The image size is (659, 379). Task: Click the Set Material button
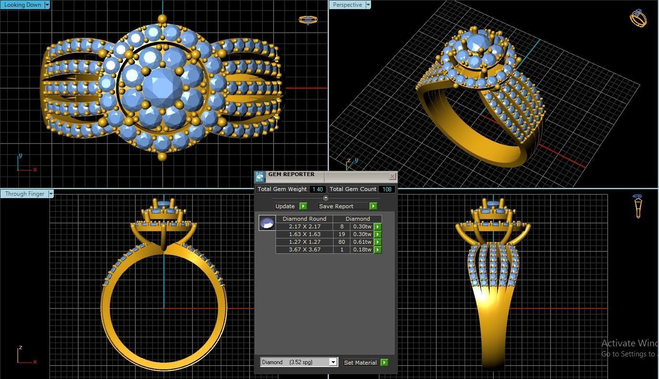coord(361,363)
